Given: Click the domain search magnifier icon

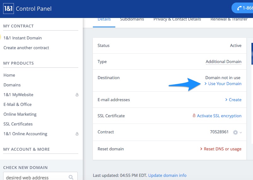Looking at the screenshot, I should click(x=71, y=177).
